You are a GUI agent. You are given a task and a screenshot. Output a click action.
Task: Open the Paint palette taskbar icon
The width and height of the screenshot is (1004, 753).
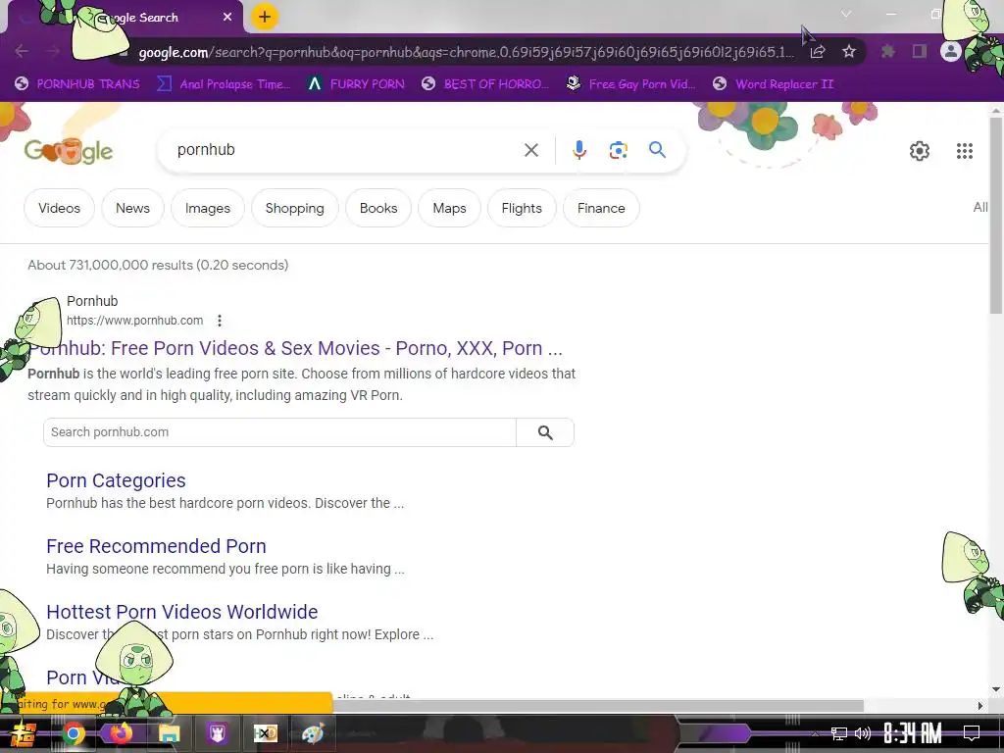313,733
